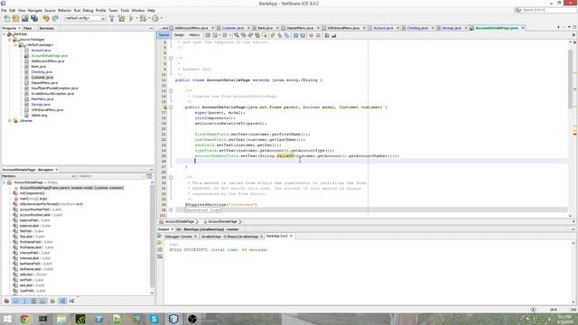Click the Stop icon in Output panel
This screenshot has width=578, height=325.
coord(160,249)
